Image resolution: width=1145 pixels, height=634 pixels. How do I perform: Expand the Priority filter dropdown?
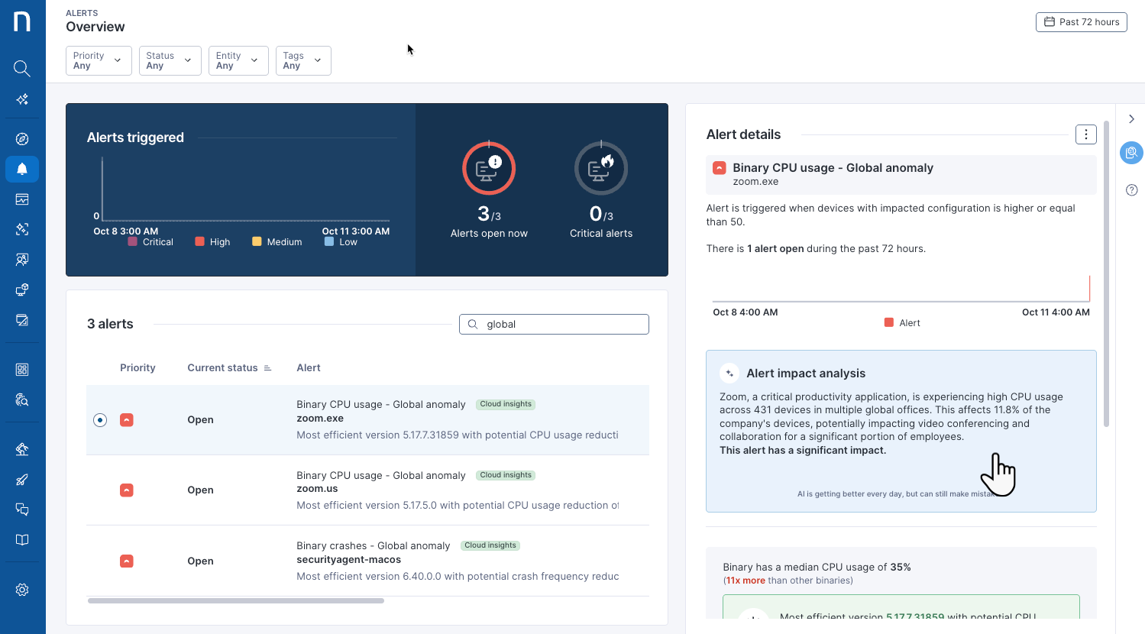click(x=99, y=61)
